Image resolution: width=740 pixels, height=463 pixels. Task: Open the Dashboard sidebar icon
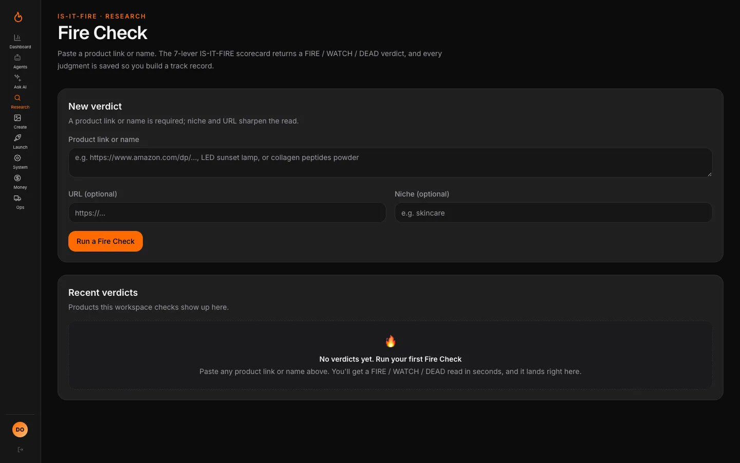pyautogui.click(x=17, y=38)
